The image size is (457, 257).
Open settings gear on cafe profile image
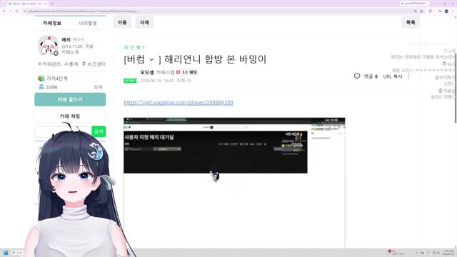(56, 54)
